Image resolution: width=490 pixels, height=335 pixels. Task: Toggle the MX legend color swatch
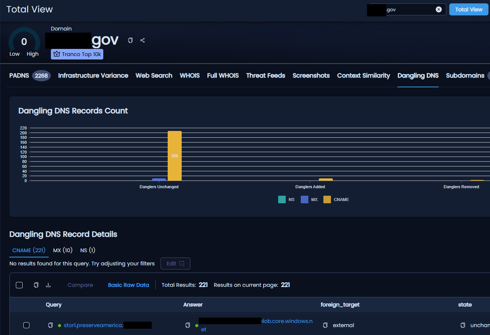tap(305, 199)
